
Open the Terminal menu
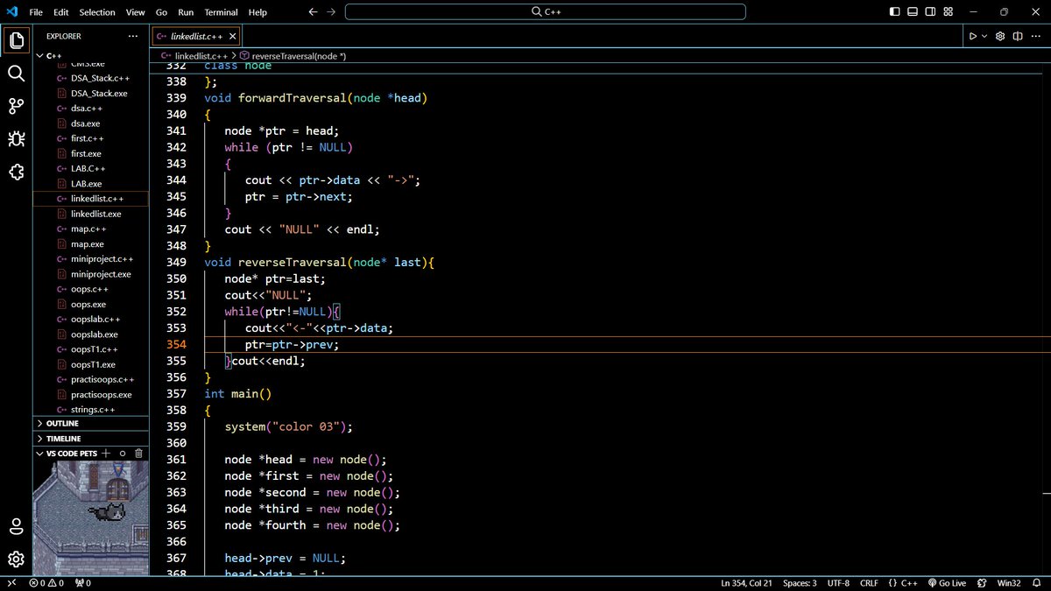[x=221, y=12]
